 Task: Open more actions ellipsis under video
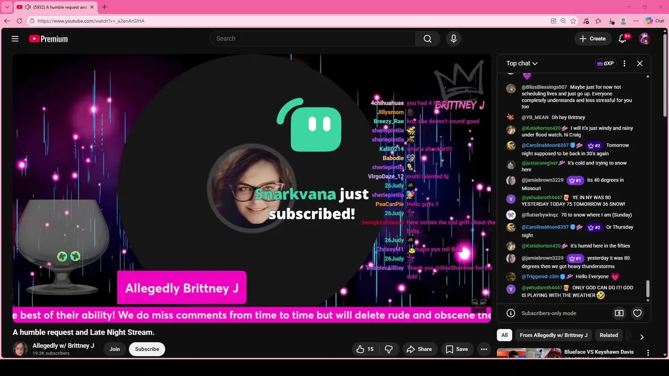484,349
